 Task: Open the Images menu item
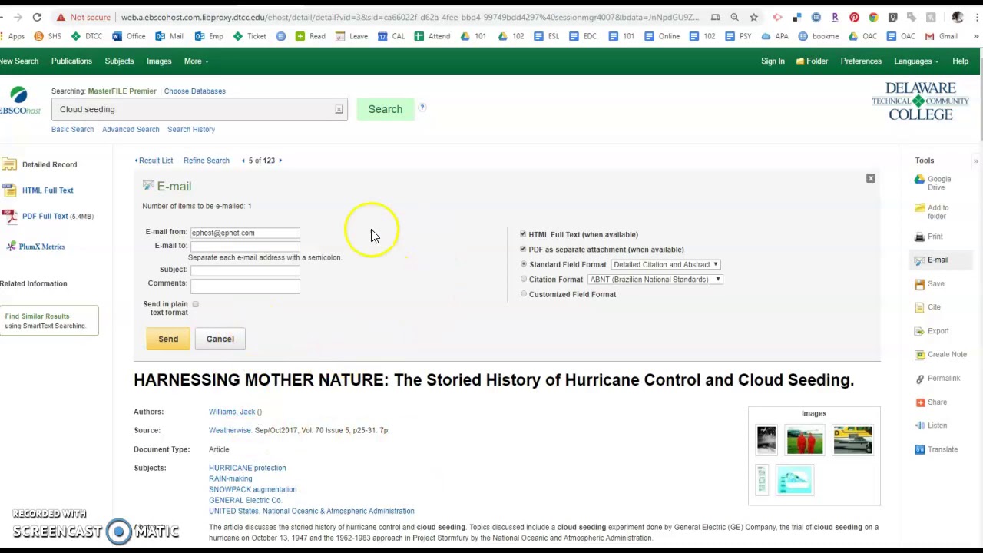(159, 61)
